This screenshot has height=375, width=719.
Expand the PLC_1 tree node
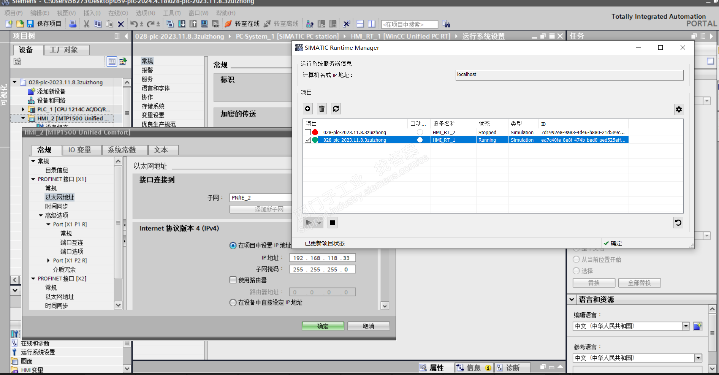click(x=23, y=109)
